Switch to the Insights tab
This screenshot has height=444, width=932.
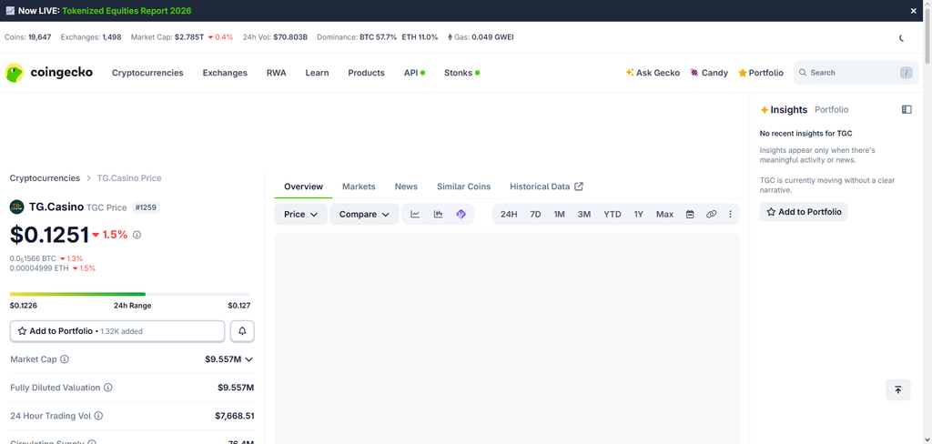pos(784,109)
